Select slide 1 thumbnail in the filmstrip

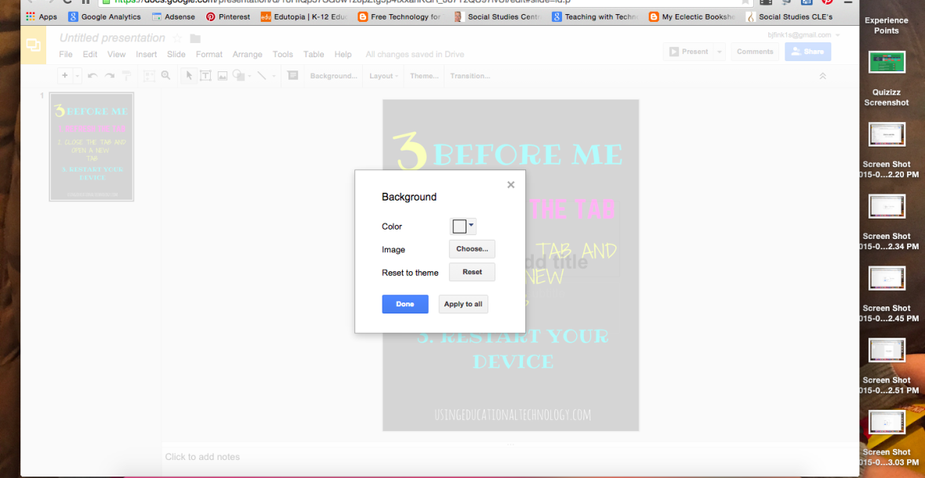tap(92, 147)
